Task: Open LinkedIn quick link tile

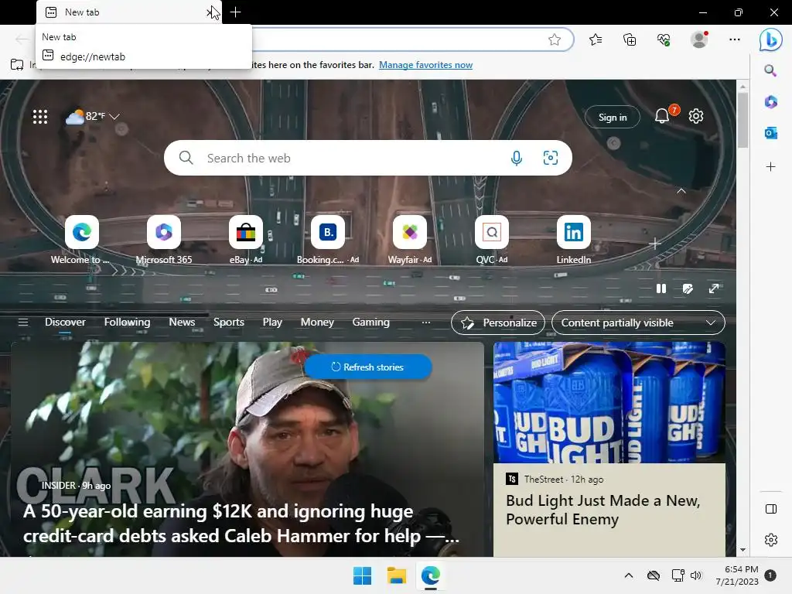Action: coord(574,232)
